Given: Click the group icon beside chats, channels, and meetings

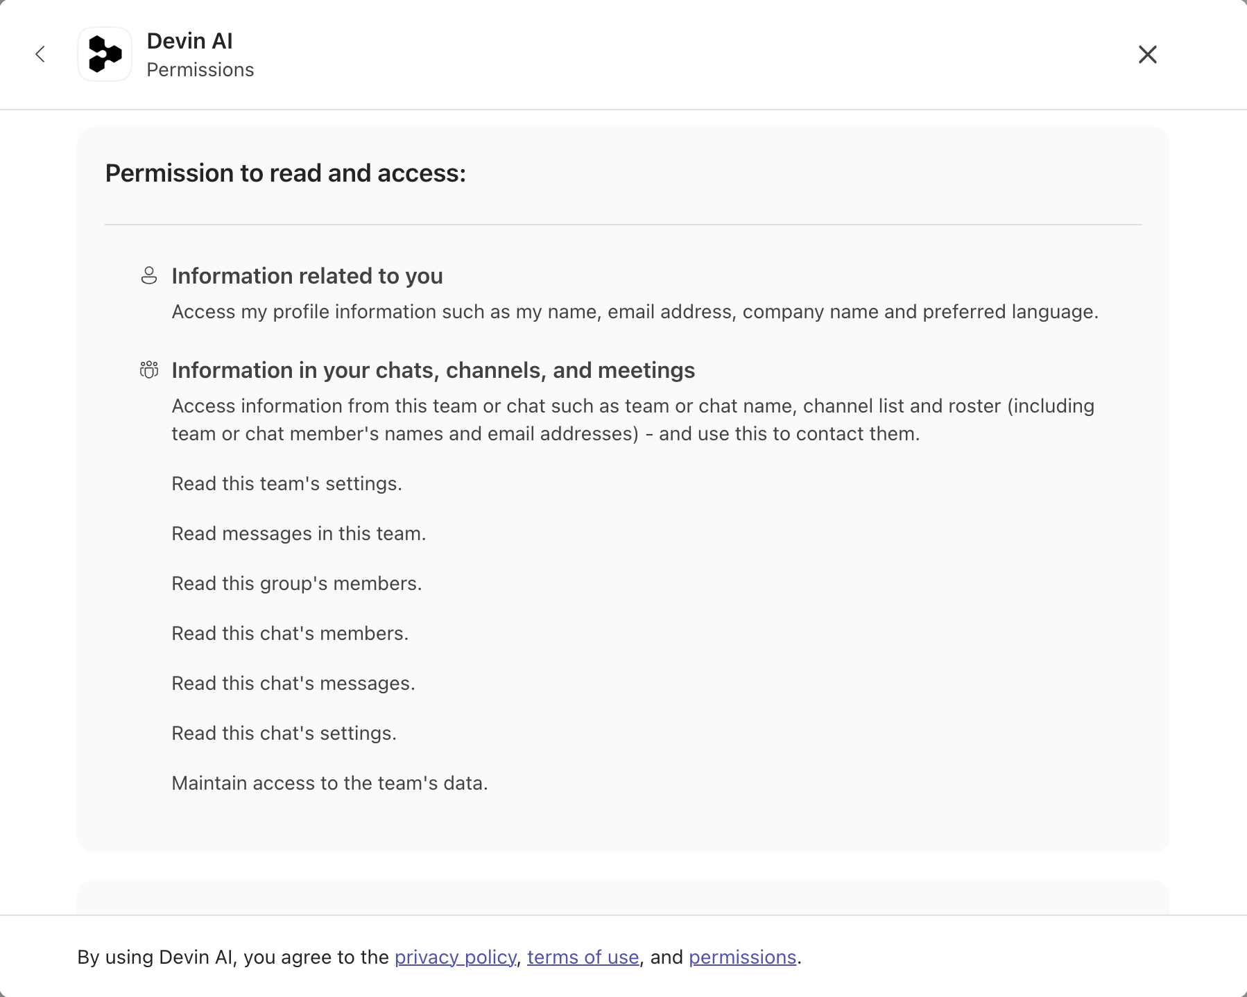Looking at the screenshot, I should point(149,370).
